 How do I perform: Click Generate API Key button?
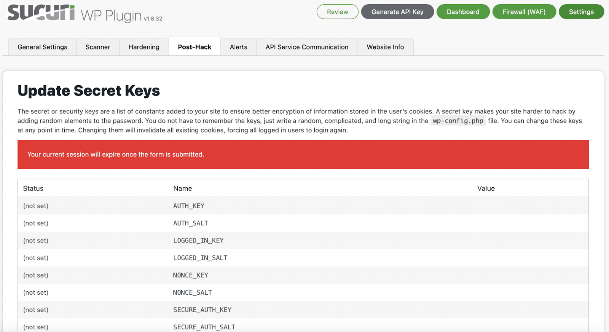click(x=397, y=12)
